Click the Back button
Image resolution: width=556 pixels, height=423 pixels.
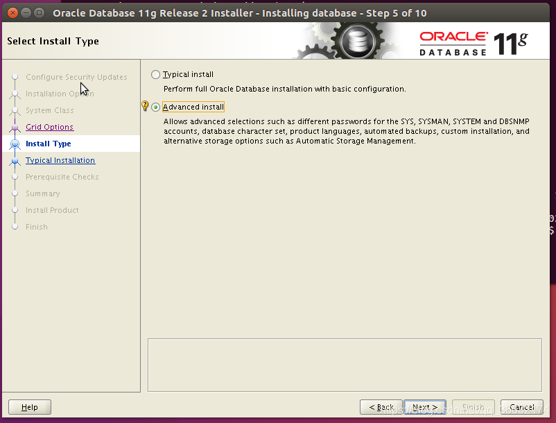[381, 407]
